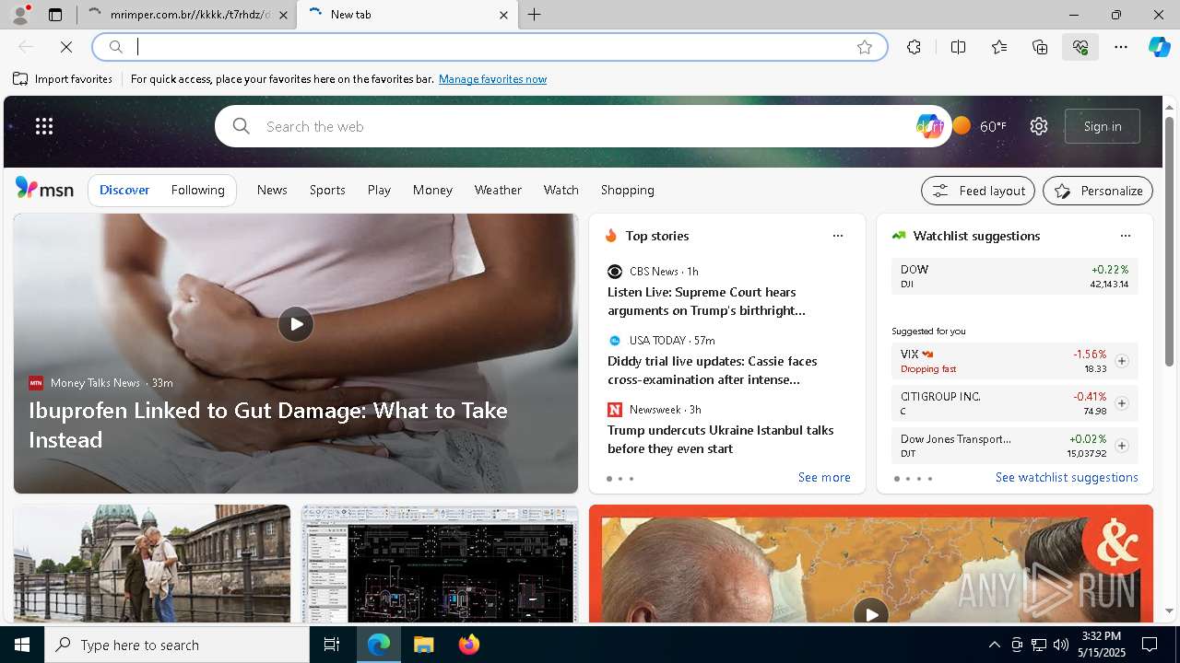Select the Following feed tab
This screenshot has height=663, width=1180.
coord(198,190)
